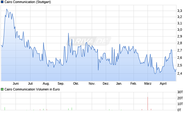Image resolution: width=189 pixels, height=113 pixels.
Task: Click the 'Dez.' month label
Action: (x=106, y=83)
